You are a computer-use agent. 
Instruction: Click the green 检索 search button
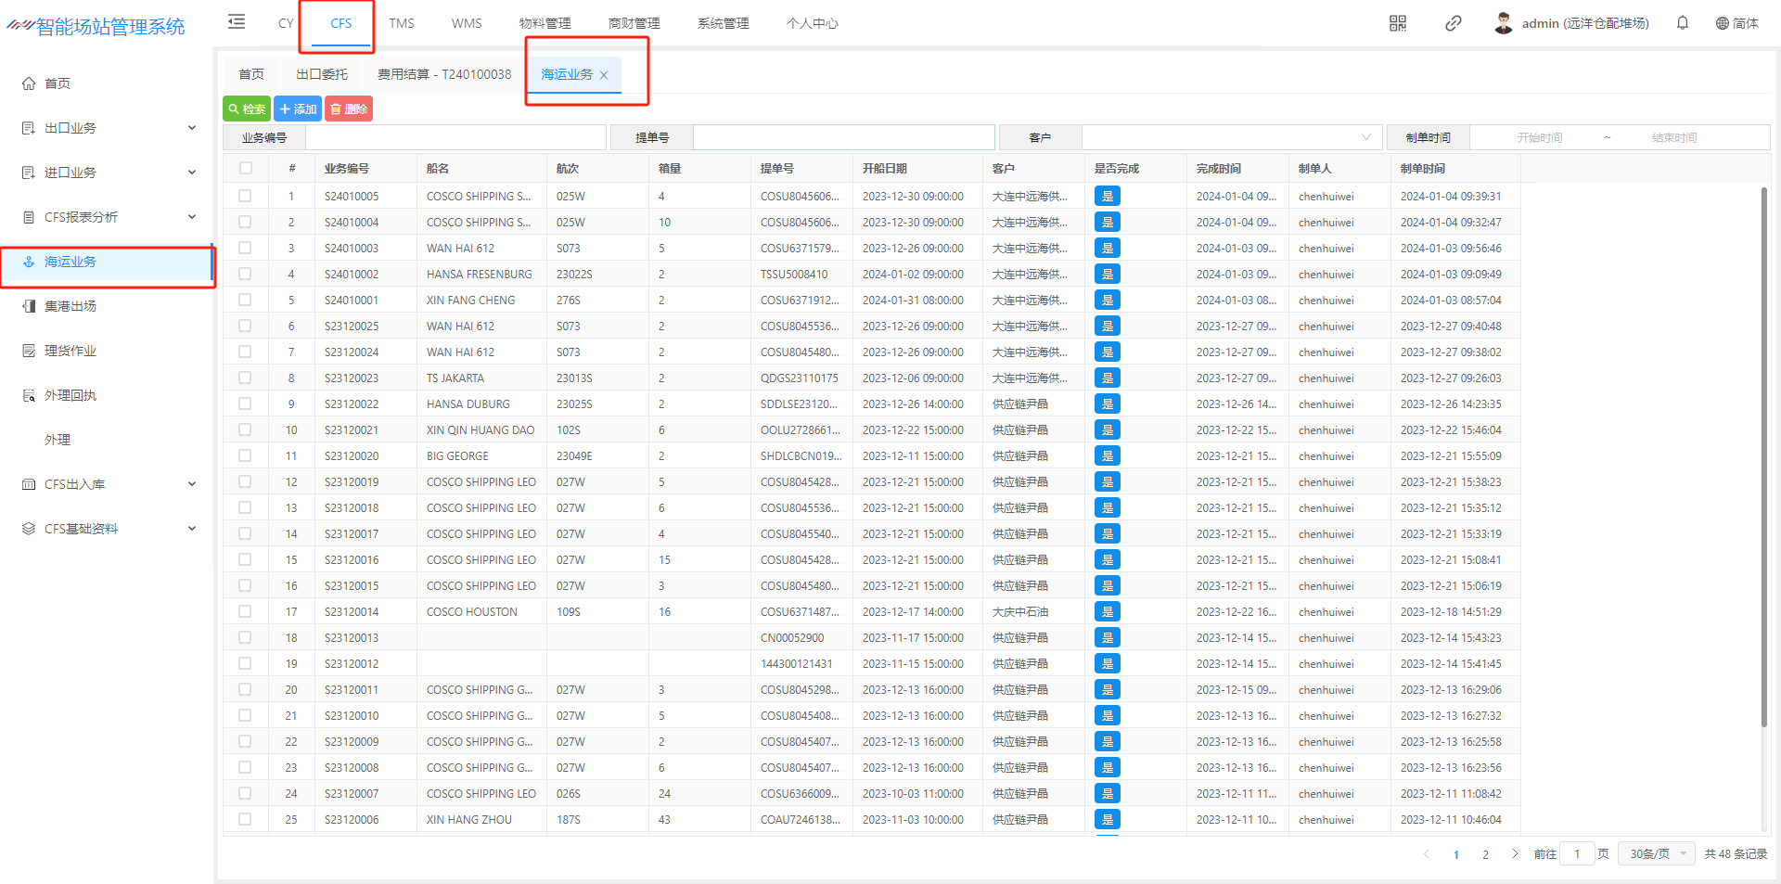tap(247, 109)
